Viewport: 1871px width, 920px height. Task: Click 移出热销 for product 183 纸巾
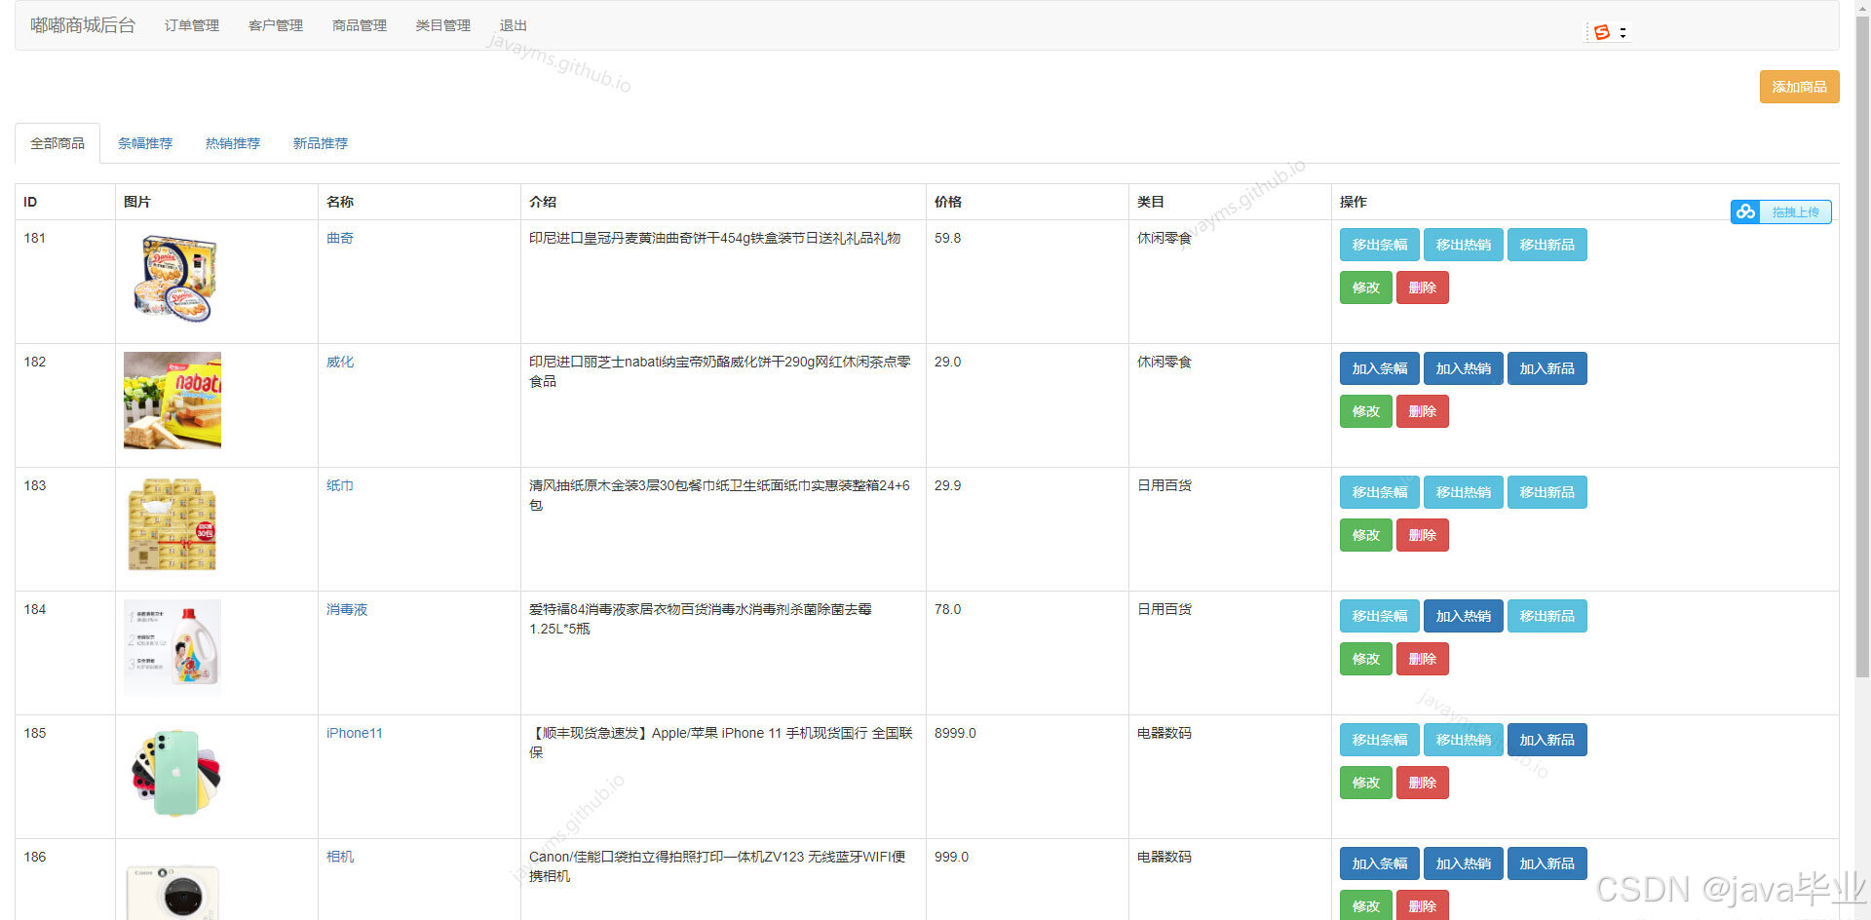pos(1464,492)
